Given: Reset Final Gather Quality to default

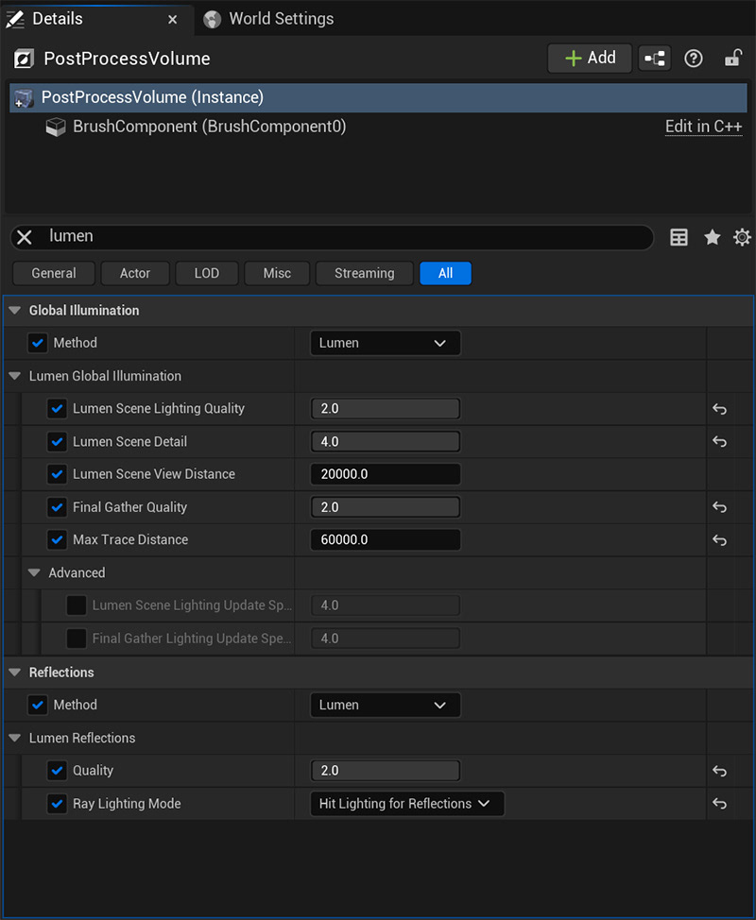Looking at the screenshot, I should point(719,507).
